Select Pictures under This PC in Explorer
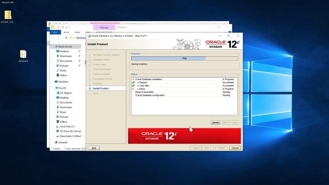The width and height of the screenshot is (329, 185). (64, 117)
